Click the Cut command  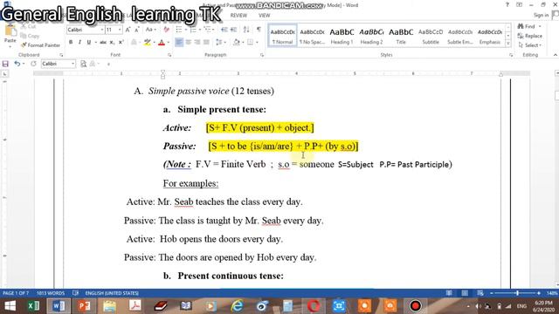pyautogui.click(x=28, y=26)
